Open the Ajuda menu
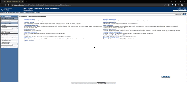The image size is (187, 100). click(38, 13)
